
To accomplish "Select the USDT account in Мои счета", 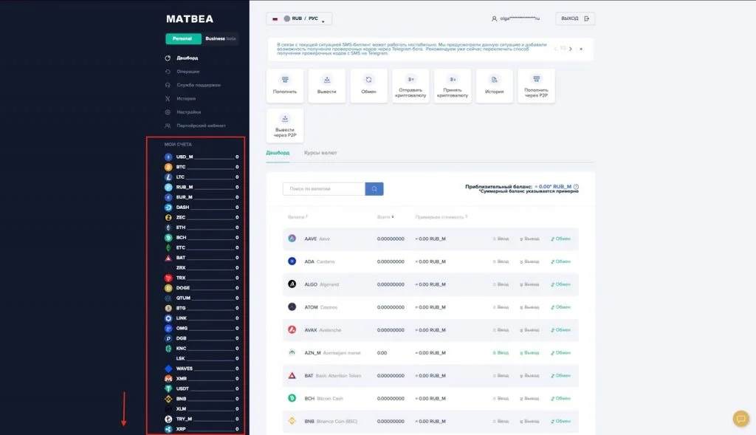I will (x=202, y=388).
